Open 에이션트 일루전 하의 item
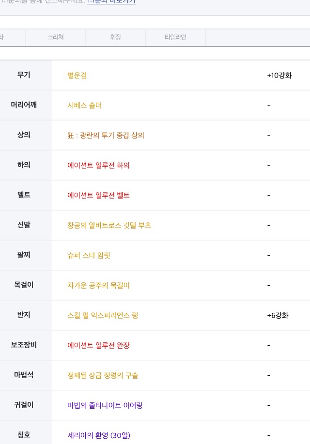Viewport: 310px width, 444px height. [98, 166]
